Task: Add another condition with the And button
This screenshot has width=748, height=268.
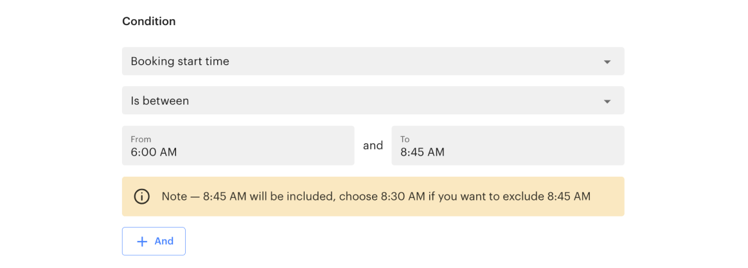Action: [x=154, y=242]
